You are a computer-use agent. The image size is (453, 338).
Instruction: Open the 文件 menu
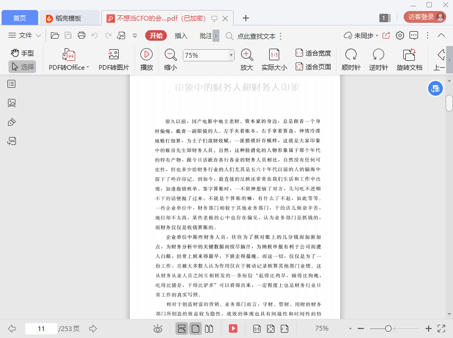(24, 35)
